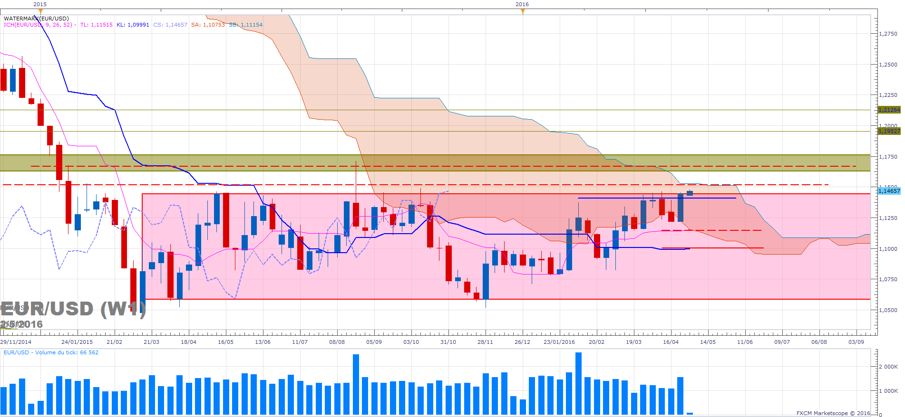Click the 2015 year marker triangle

40,11
